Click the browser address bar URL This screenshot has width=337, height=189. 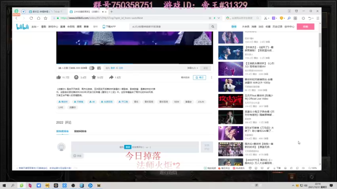point(102,18)
